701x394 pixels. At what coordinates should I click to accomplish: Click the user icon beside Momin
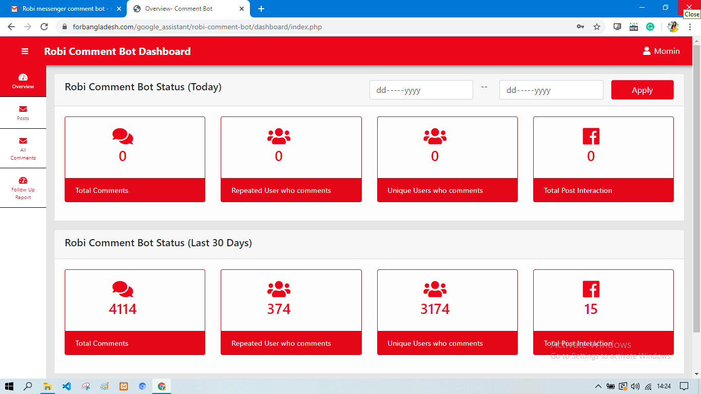(x=647, y=51)
